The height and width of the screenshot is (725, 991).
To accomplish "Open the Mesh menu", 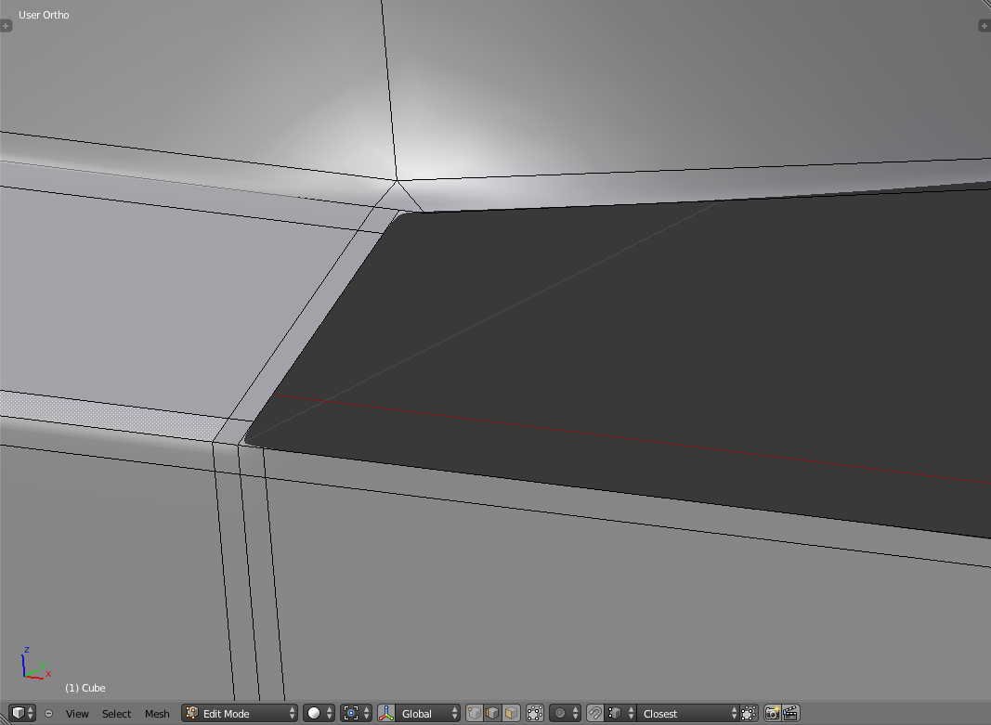I will pos(157,714).
